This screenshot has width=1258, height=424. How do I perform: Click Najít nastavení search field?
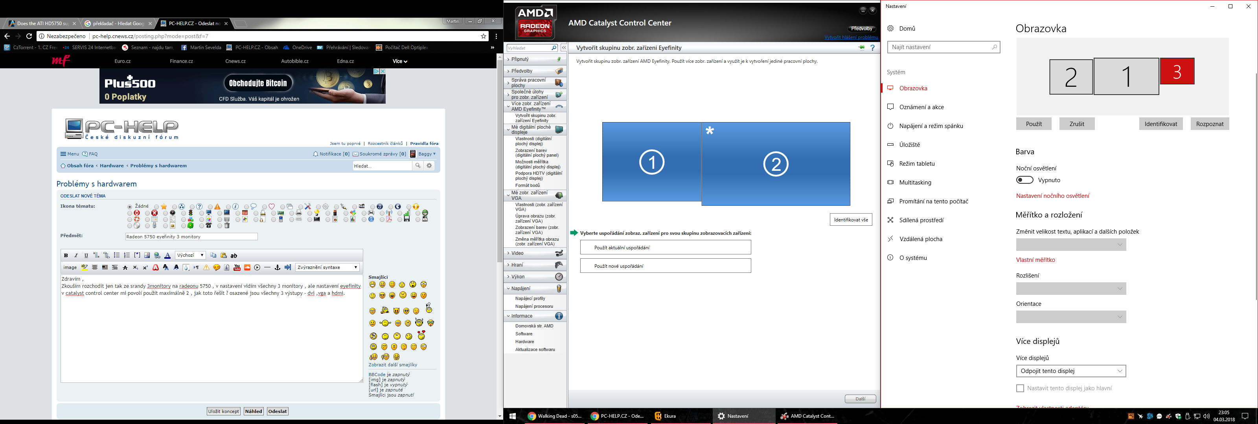coord(943,48)
